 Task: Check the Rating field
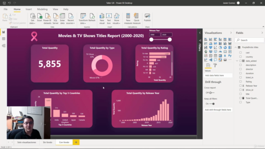241,82
